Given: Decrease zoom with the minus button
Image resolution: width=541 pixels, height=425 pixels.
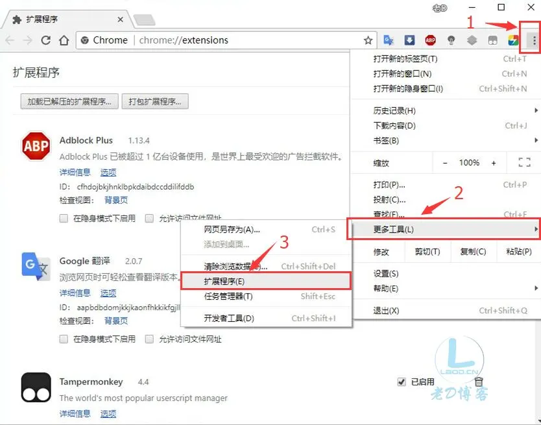Looking at the screenshot, I should 445,163.
